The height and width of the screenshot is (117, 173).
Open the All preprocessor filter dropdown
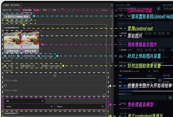pos(25,101)
